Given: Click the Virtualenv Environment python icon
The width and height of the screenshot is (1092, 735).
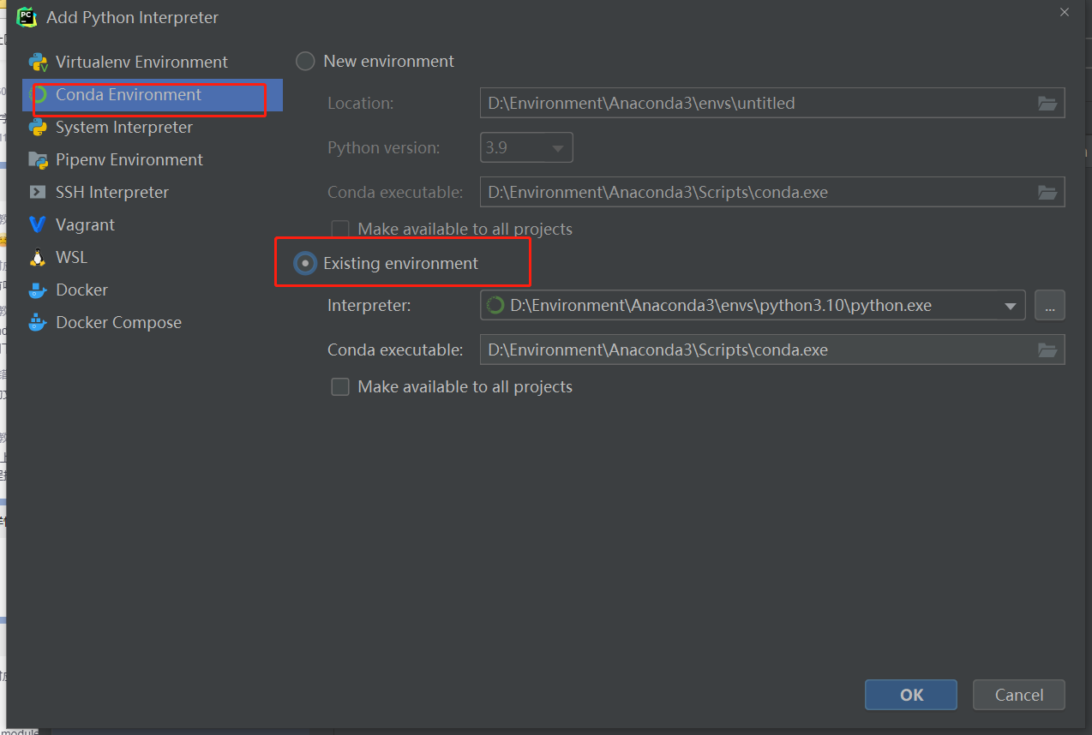Looking at the screenshot, I should tap(38, 63).
